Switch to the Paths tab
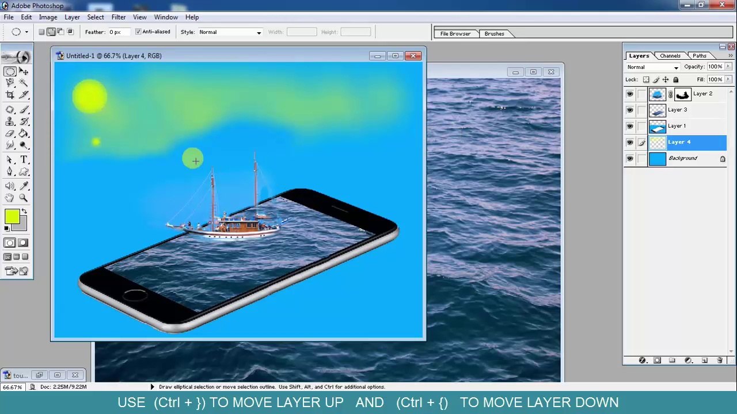Screen dimensions: 737x414 700,56
